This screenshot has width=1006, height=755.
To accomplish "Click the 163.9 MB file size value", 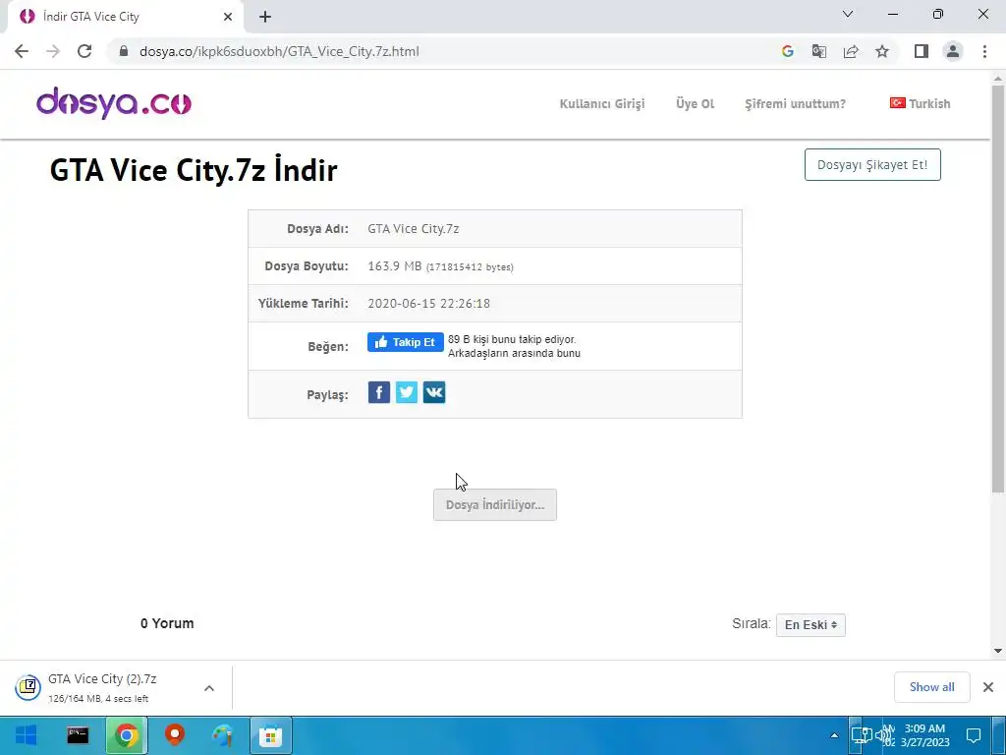I will click(x=395, y=265).
